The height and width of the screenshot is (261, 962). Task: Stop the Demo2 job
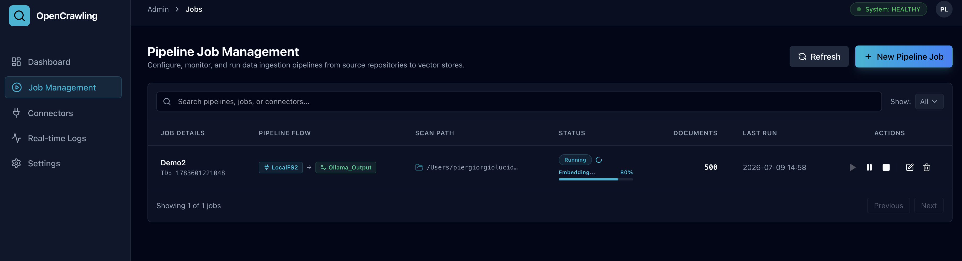pyautogui.click(x=886, y=168)
